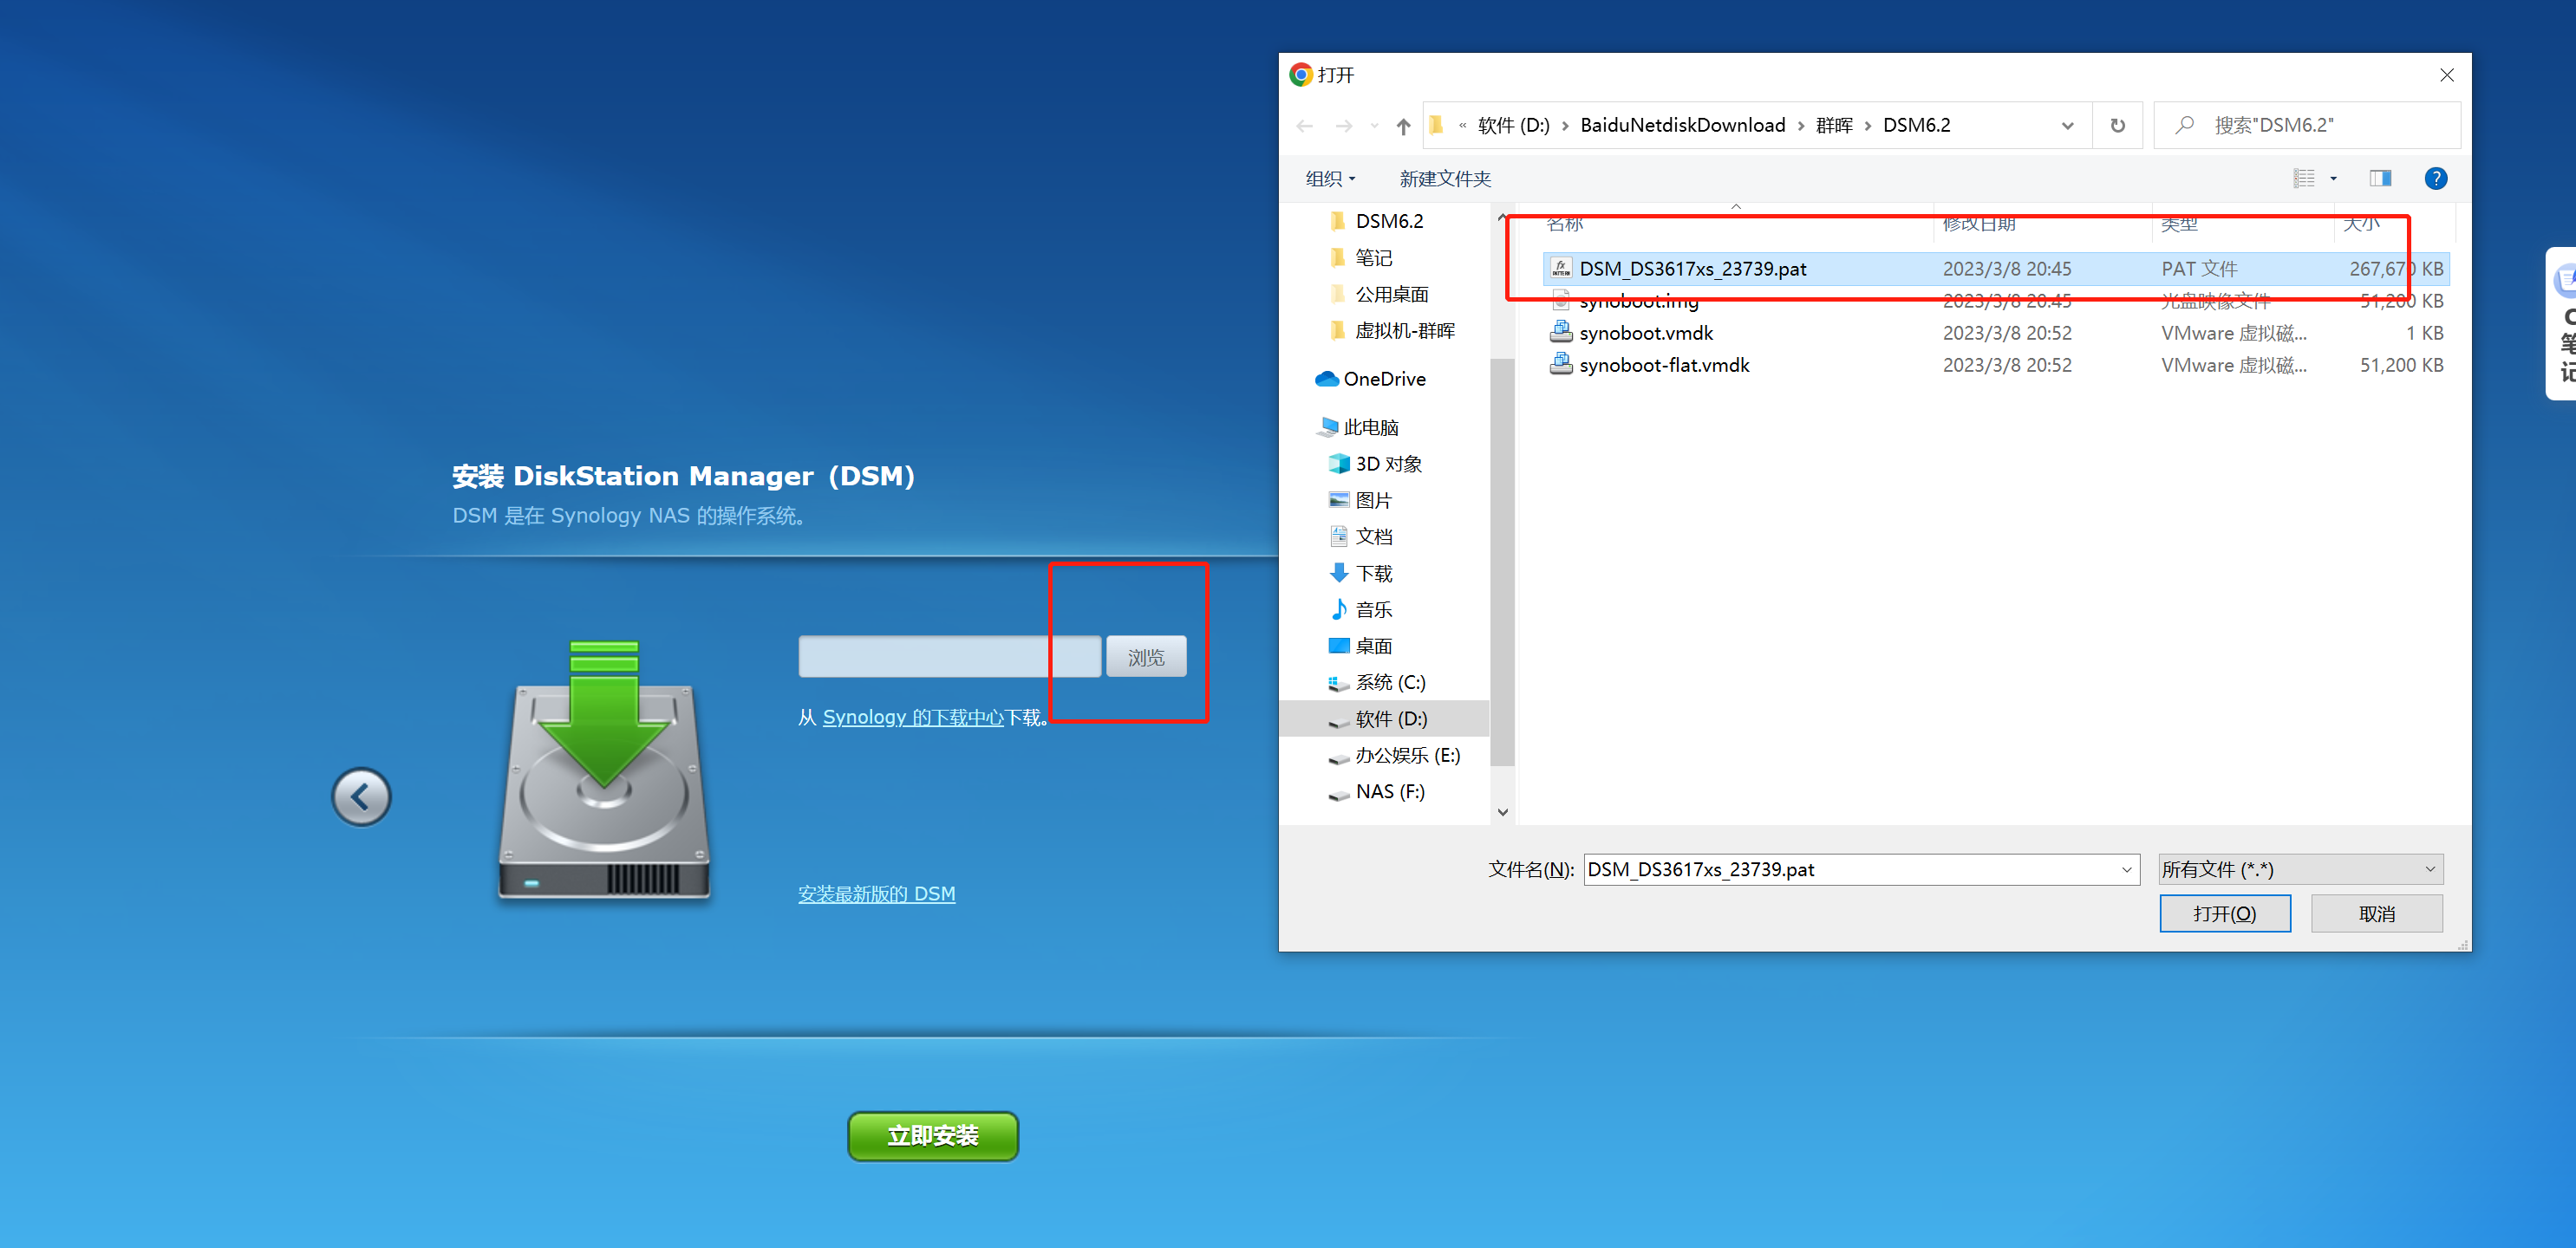This screenshot has width=2576, height=1248.
Task: Click the 安装最新版的 DSM link
Action: click(x=876, y=894)
